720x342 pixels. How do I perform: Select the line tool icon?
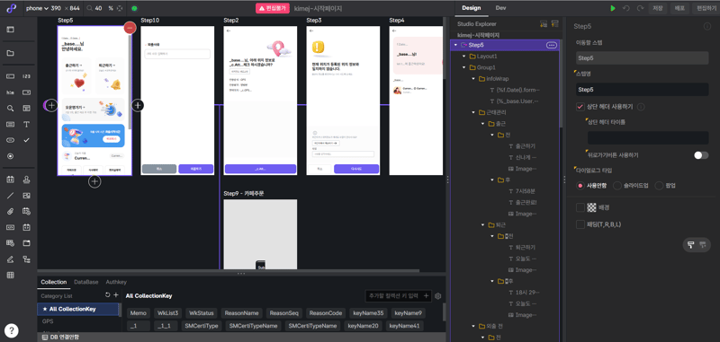[10, 196]
